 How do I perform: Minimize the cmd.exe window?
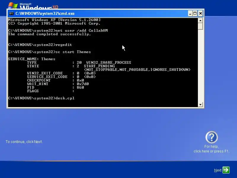pyautogui.click(x=190, y=13)
